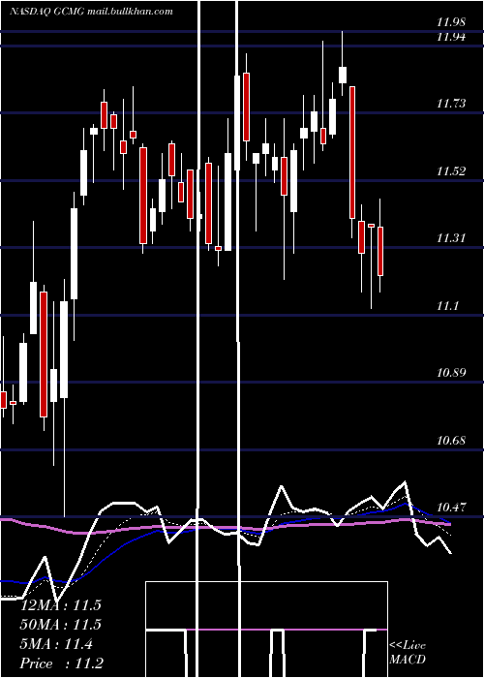Click the 11.94 price axis label

pos(451,37)
